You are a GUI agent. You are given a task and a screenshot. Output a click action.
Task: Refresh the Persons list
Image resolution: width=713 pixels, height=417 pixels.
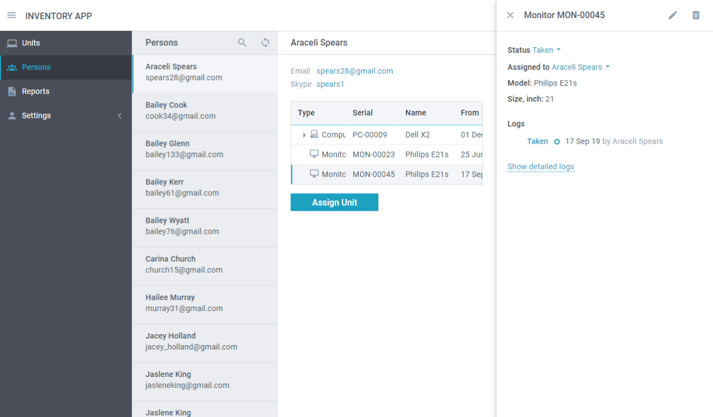(265, 42)
